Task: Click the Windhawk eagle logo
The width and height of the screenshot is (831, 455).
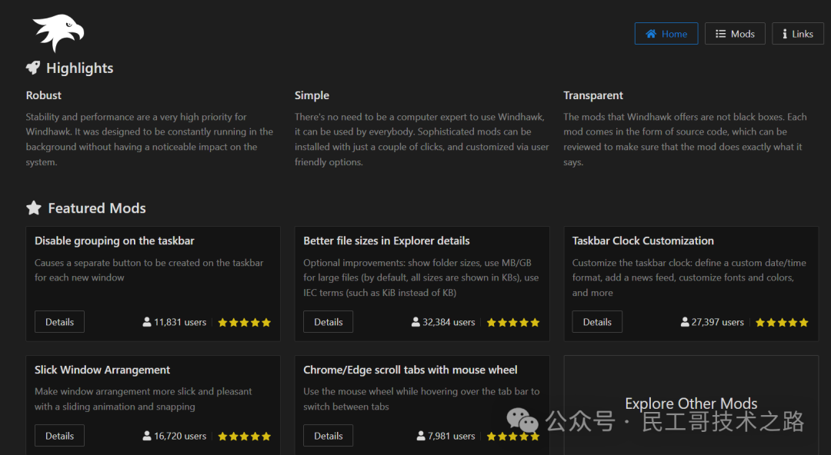Action: (58, 32)
